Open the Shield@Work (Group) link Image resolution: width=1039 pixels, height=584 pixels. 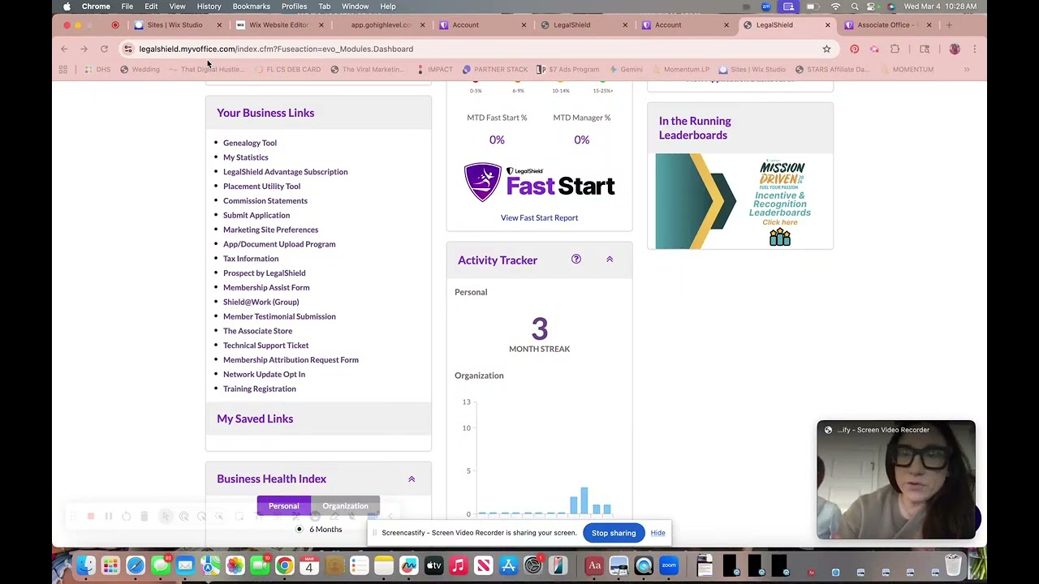coord(261,302)
